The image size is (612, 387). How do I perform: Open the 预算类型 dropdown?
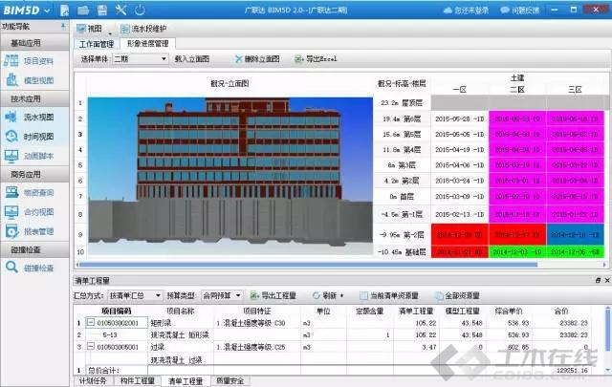(x=224, y=296)
